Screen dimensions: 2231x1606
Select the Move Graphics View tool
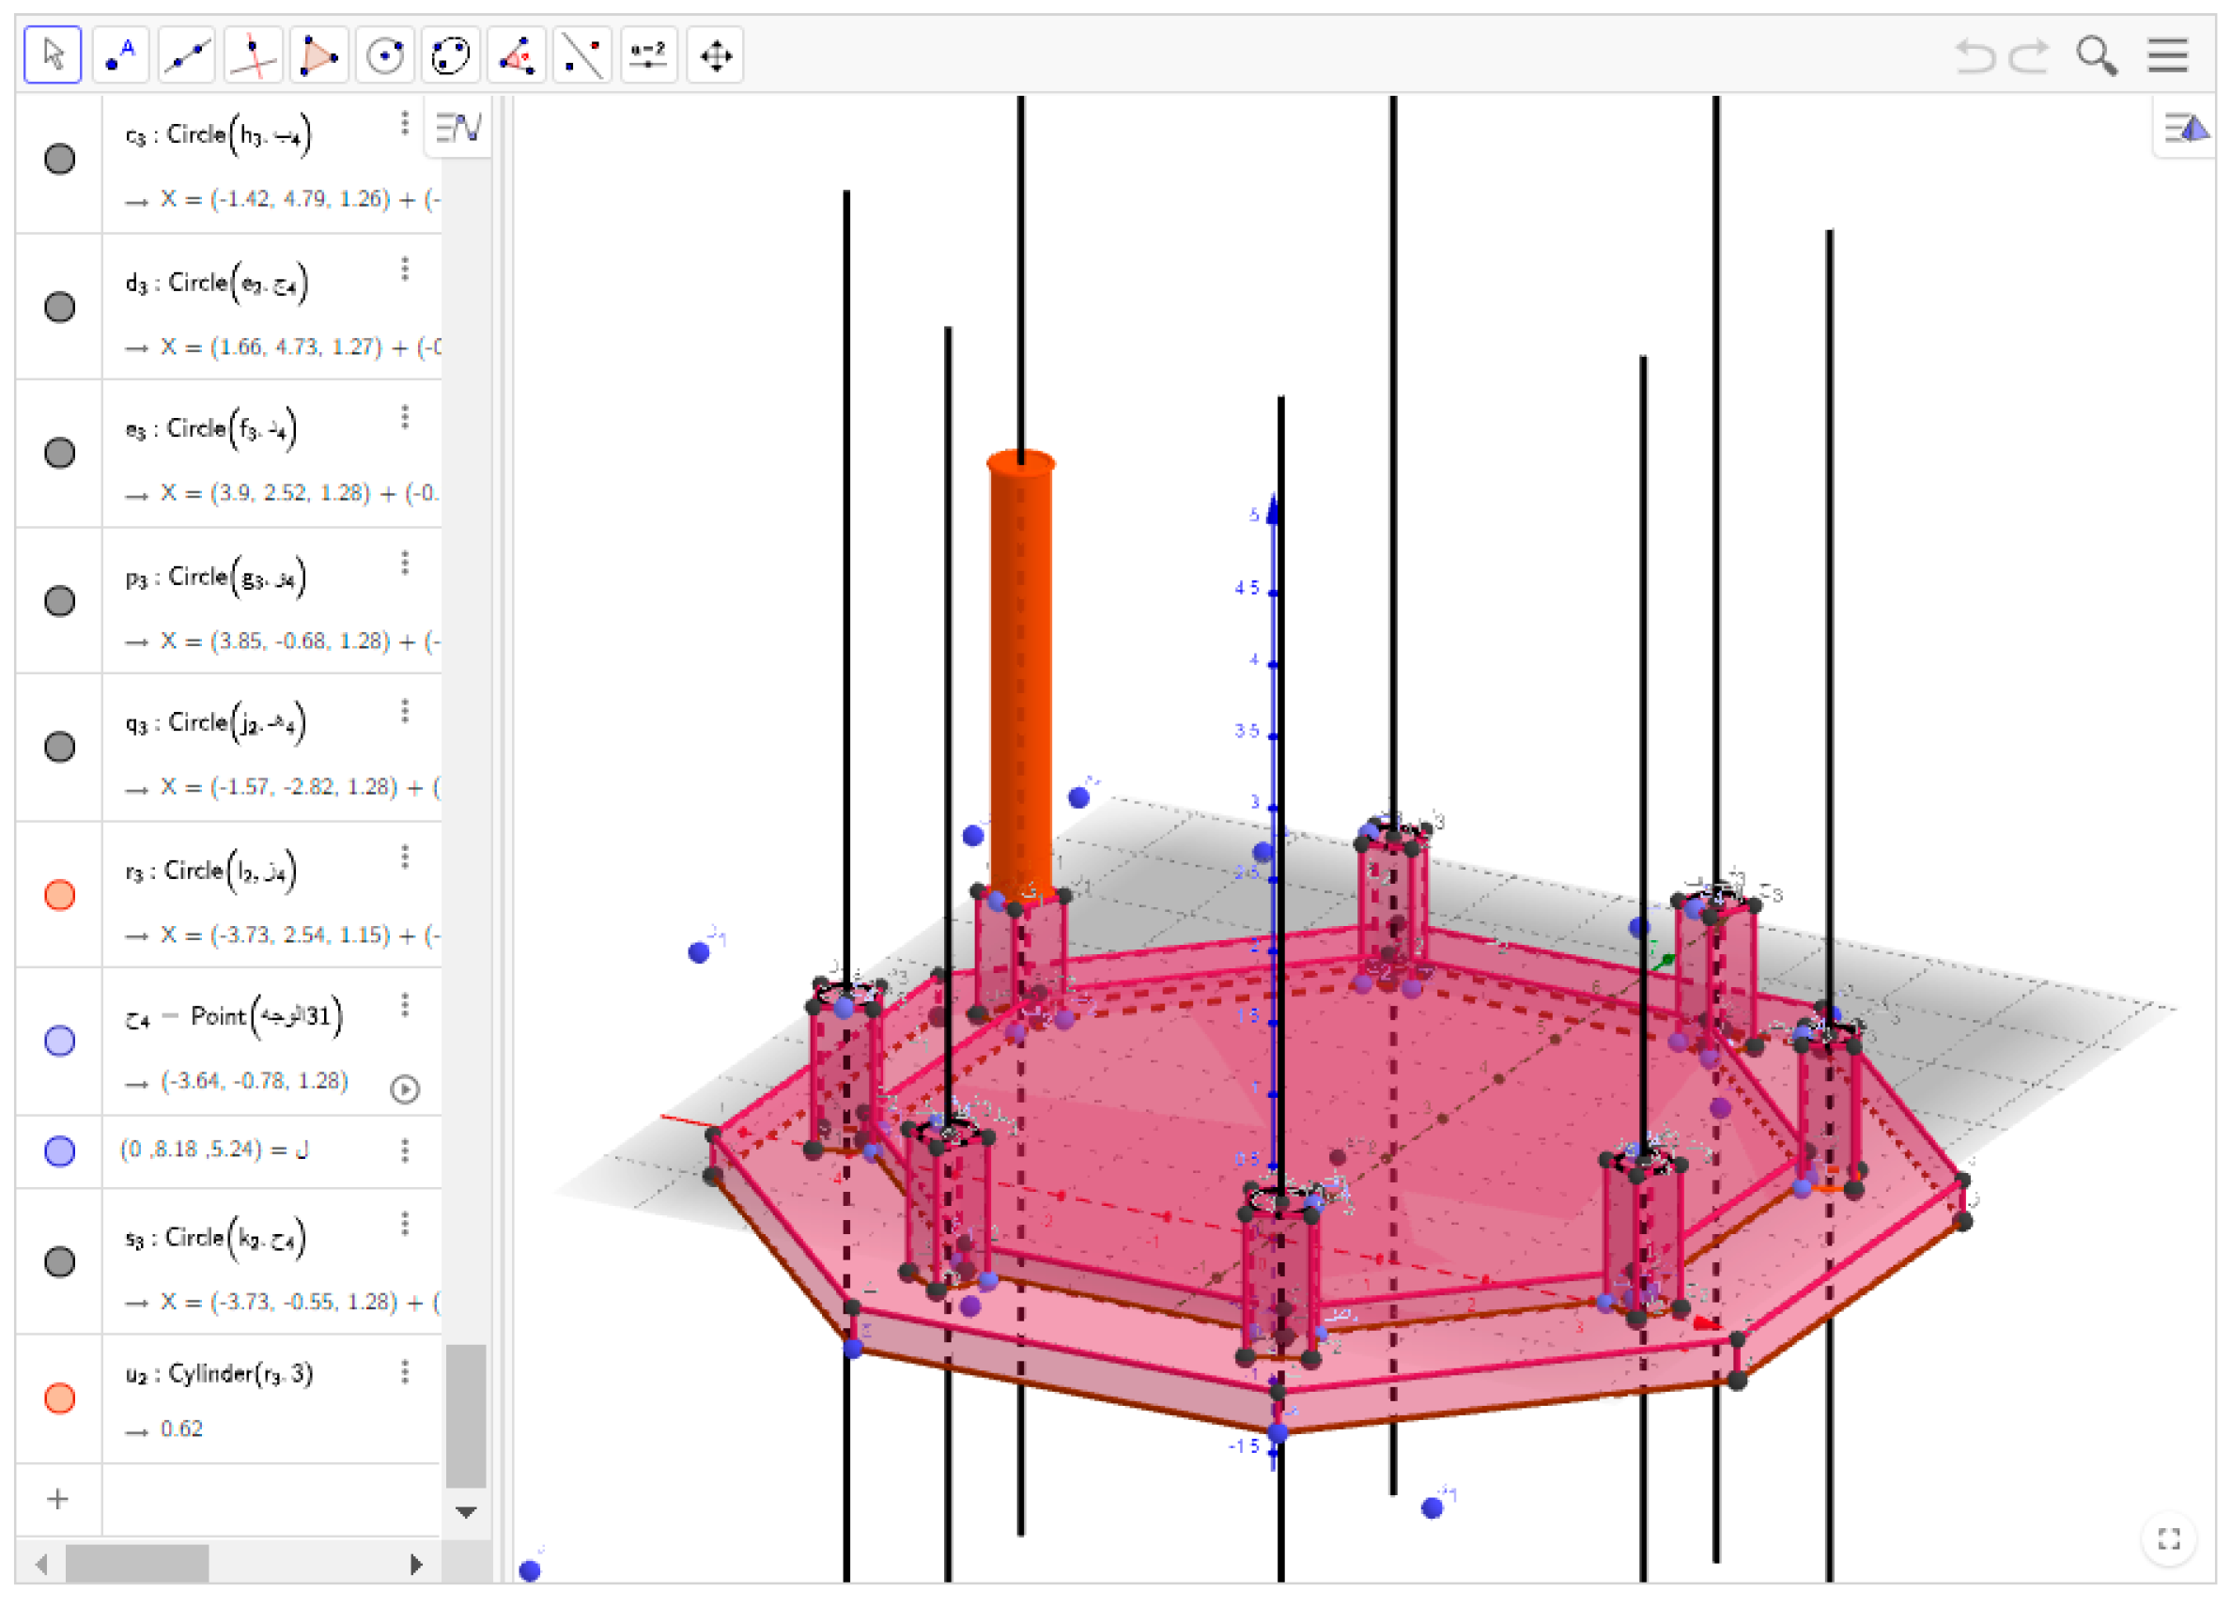tap(715, 55)
